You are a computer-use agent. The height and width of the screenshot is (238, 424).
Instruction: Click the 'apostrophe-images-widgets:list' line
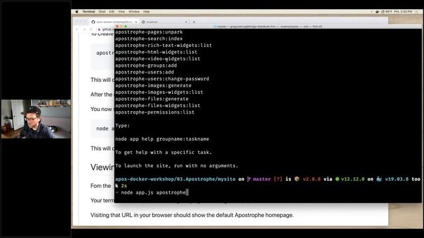(159, 92)
